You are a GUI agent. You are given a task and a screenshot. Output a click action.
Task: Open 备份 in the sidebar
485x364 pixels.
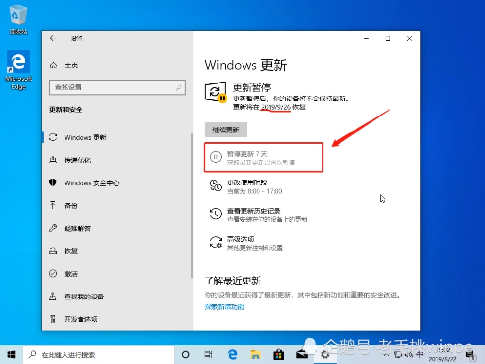71,205
